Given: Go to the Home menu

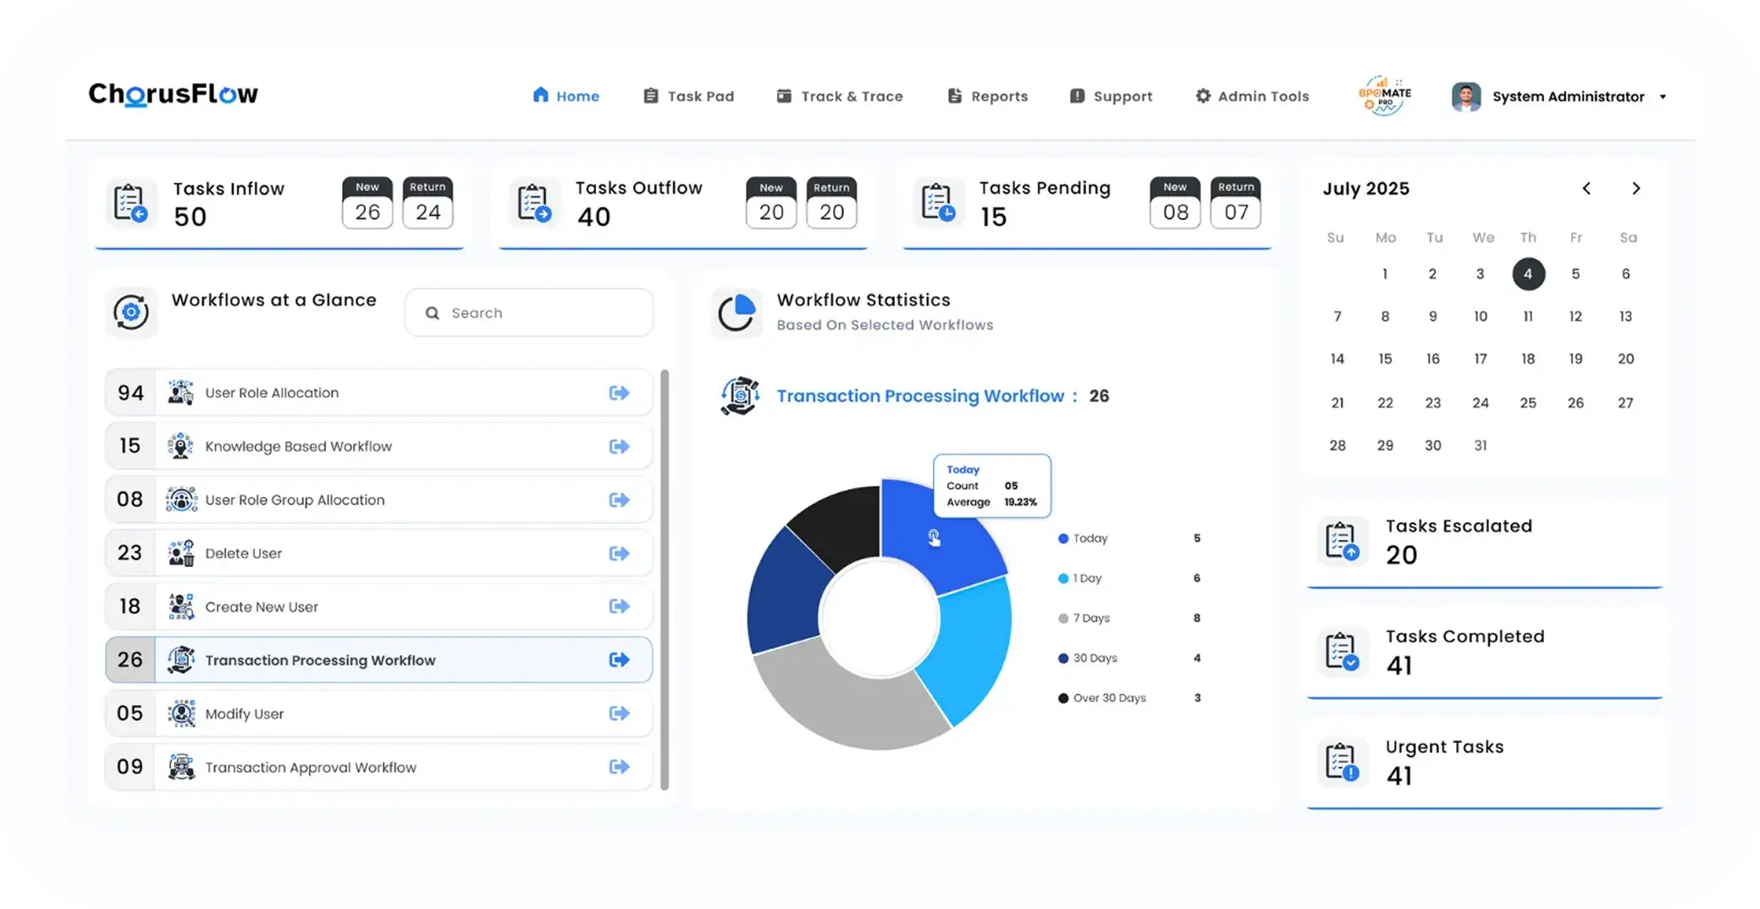Looking at the screenshot, I should 566,96.
